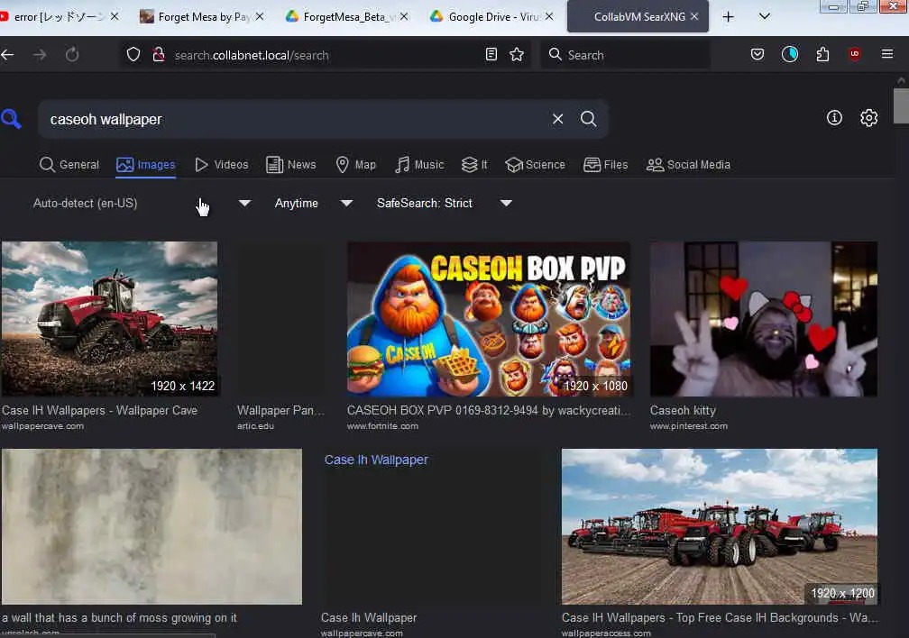This screenshot has width=909, height=638.
Task: Open CASEOH BOX PVP result title
Action: coord(488,410)
